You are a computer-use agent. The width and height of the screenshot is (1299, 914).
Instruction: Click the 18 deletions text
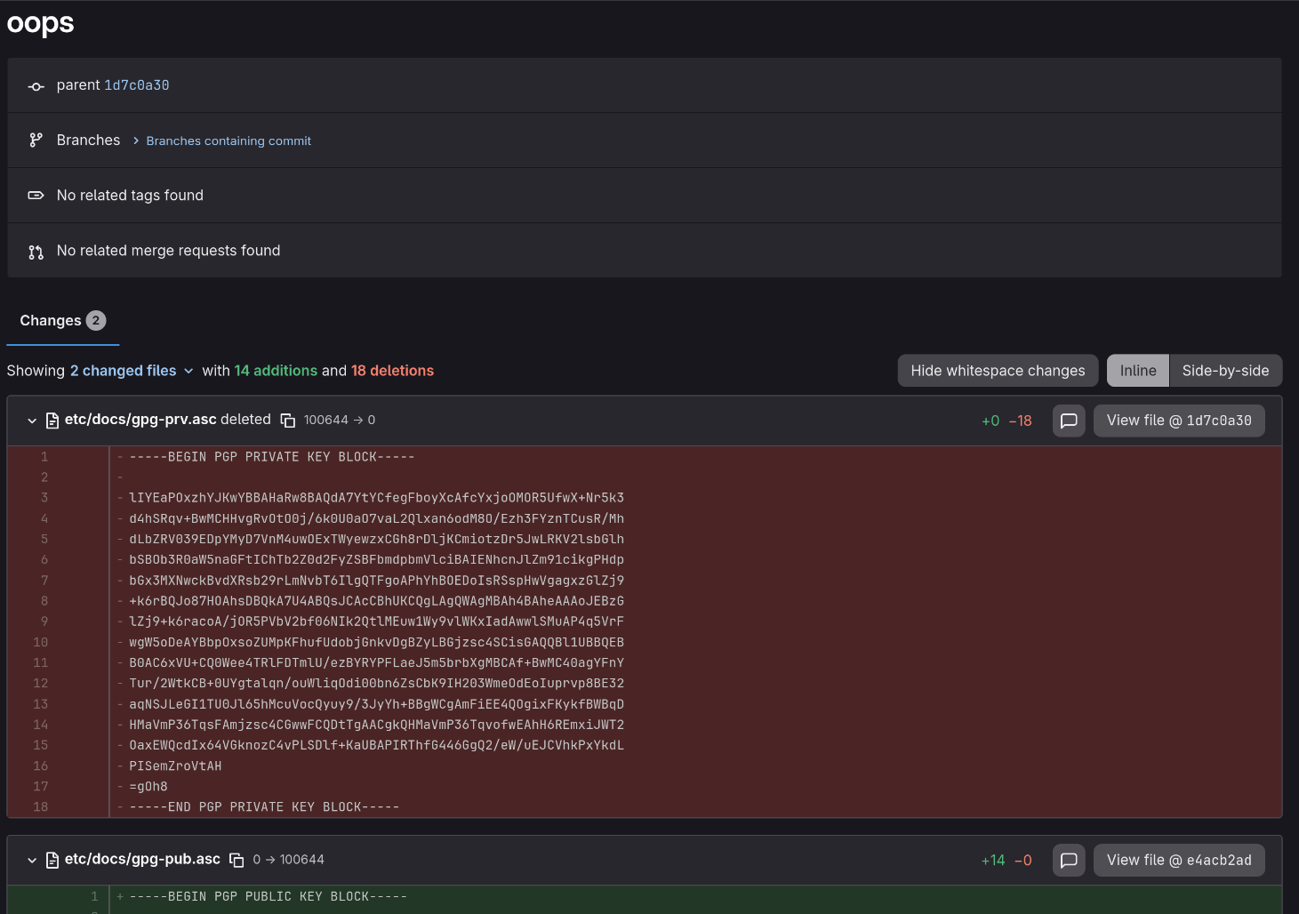[x=392, y=371]
